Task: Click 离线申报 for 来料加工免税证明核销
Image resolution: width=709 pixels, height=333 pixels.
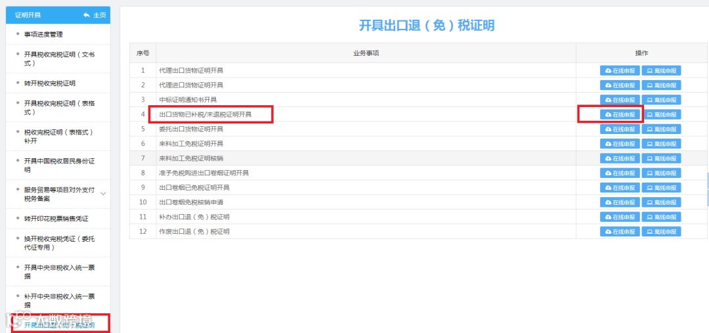Action: [661, 158]
